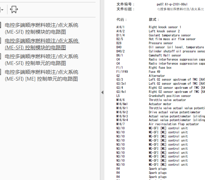This screenshot has width=205, height=180.
Task: Click the 文件标题 label
Action: [125, 9]
